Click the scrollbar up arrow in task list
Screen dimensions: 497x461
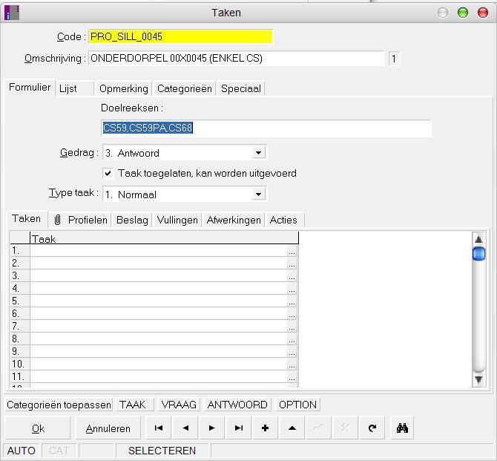[478, 239]
